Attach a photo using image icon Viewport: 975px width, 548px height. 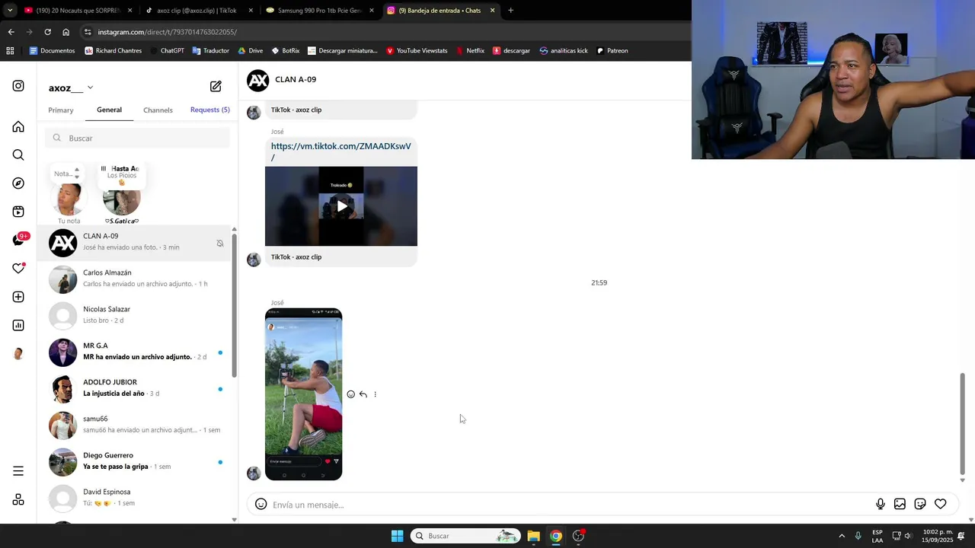coord(900,504)
